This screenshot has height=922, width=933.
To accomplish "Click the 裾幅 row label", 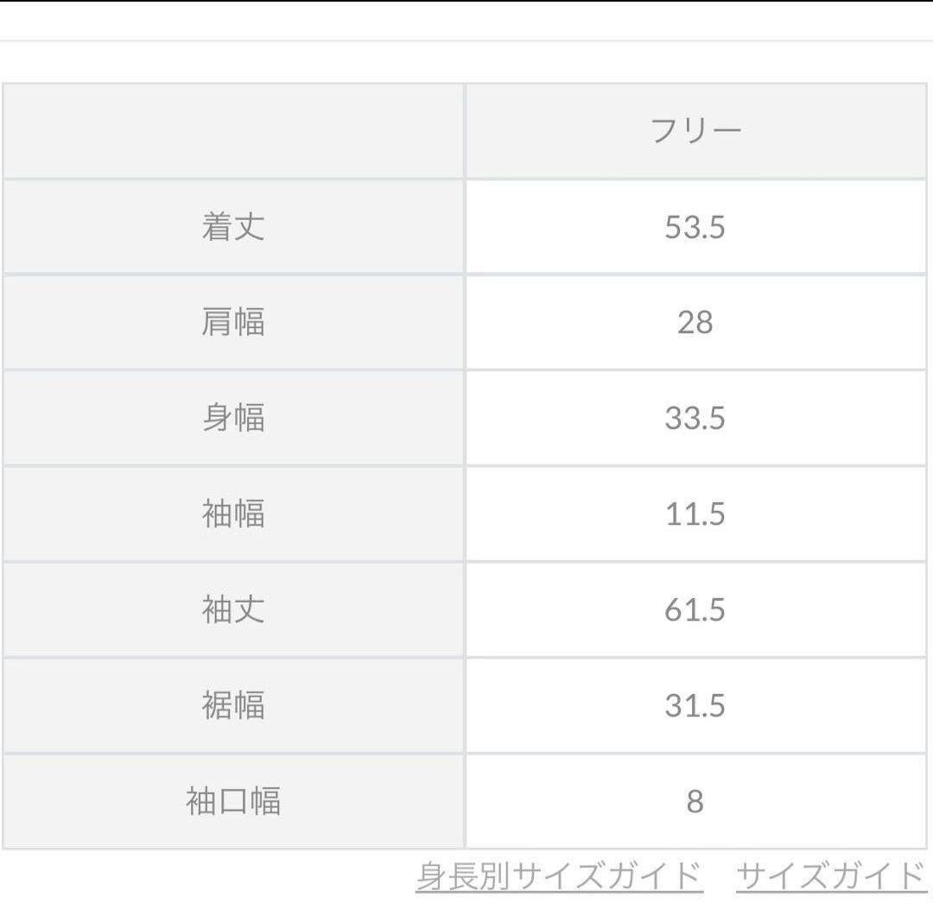I will pos(233,705).
